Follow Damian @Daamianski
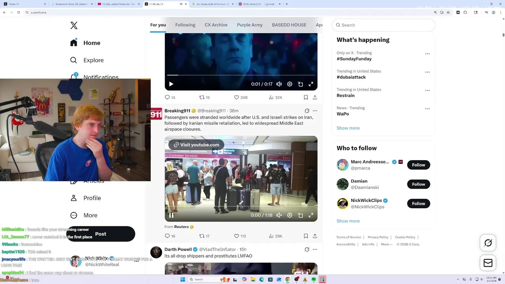The height and width of the screenshot is (284, 505). click(x=419, y=184)
